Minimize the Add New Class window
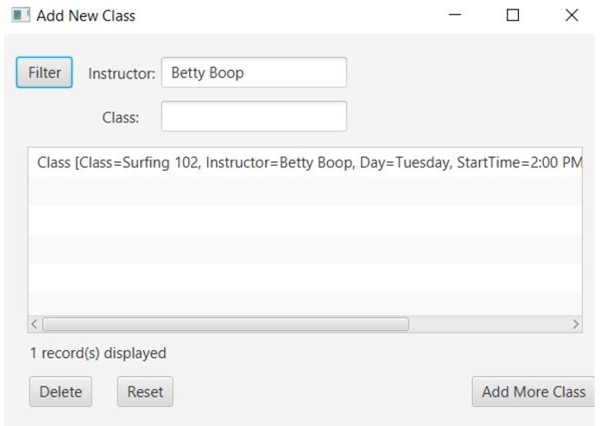The height and width of the screenshot is (426, 600). pos(455,16)
